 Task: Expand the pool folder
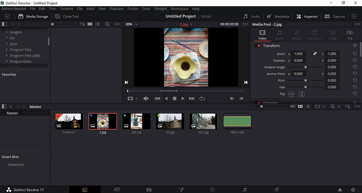click(x=7, y=44)
